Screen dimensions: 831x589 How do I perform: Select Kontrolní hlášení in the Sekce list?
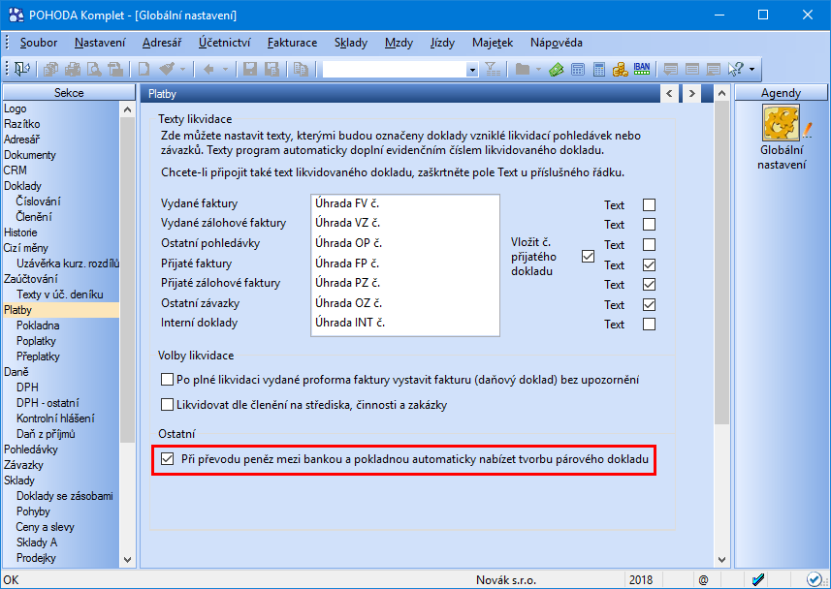[55, 418]
